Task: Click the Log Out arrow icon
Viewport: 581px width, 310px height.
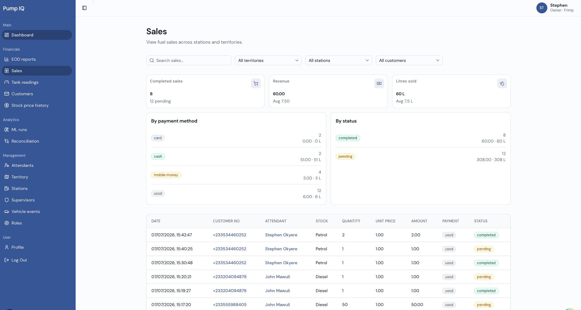Action: 7,260
